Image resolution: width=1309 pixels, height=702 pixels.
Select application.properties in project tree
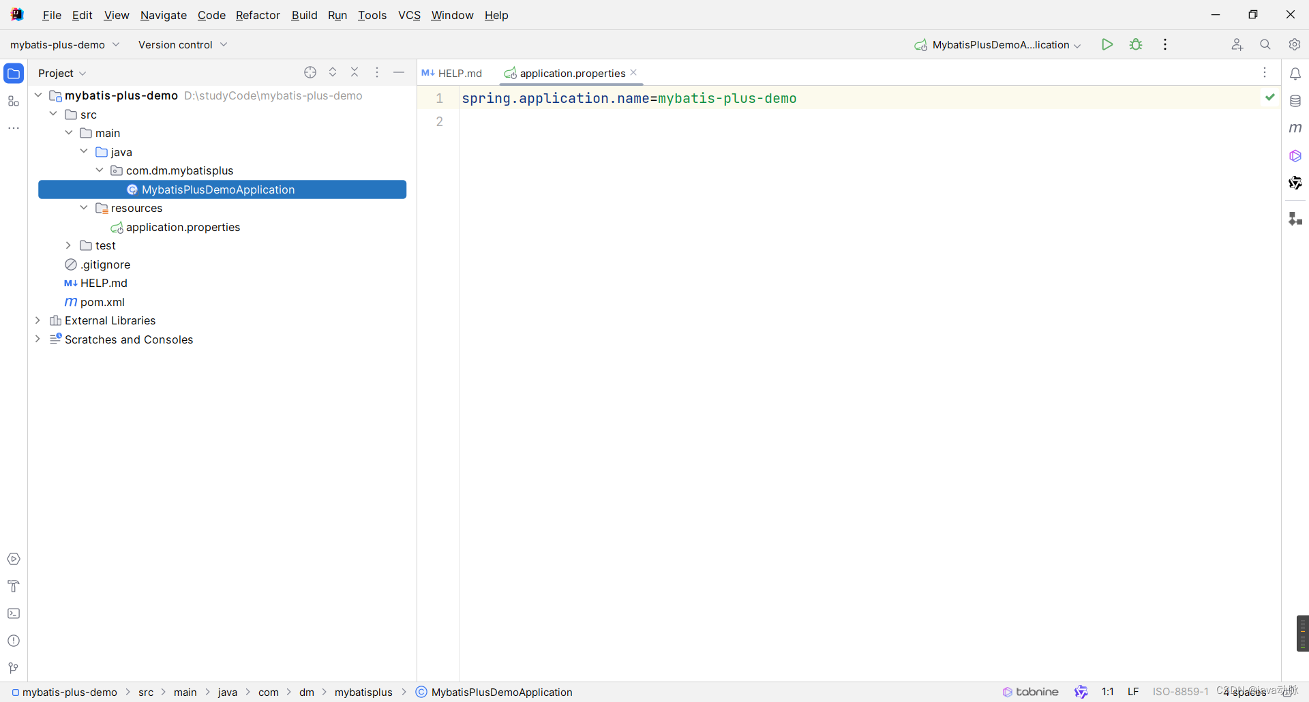(x=176, y=227)
